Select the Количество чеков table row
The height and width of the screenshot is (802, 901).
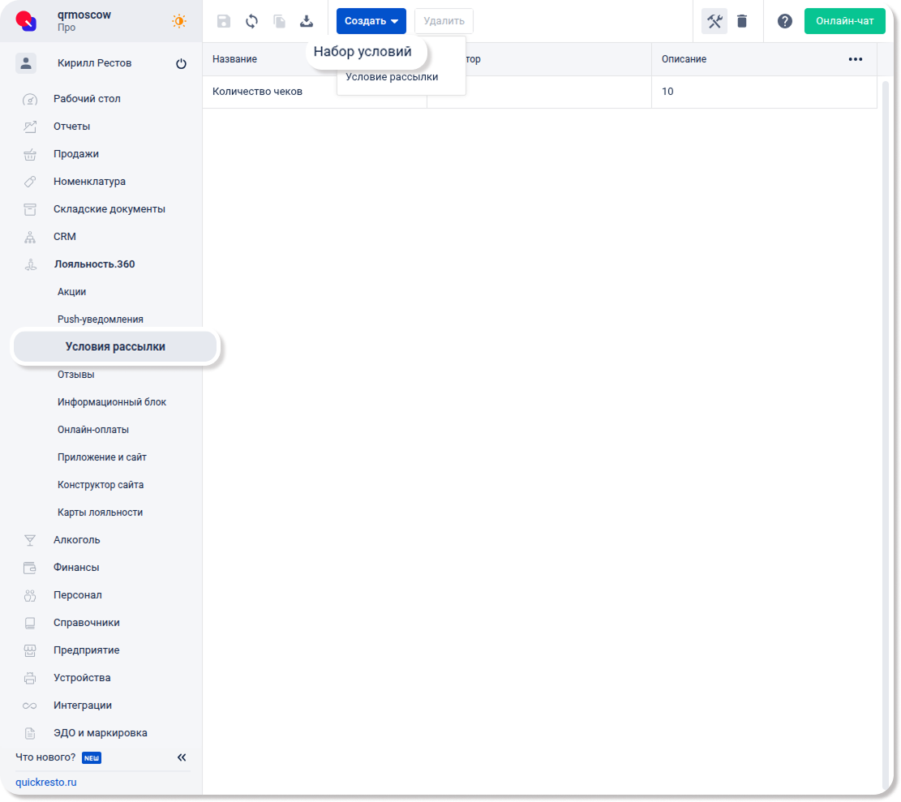(x=257, y=92)
